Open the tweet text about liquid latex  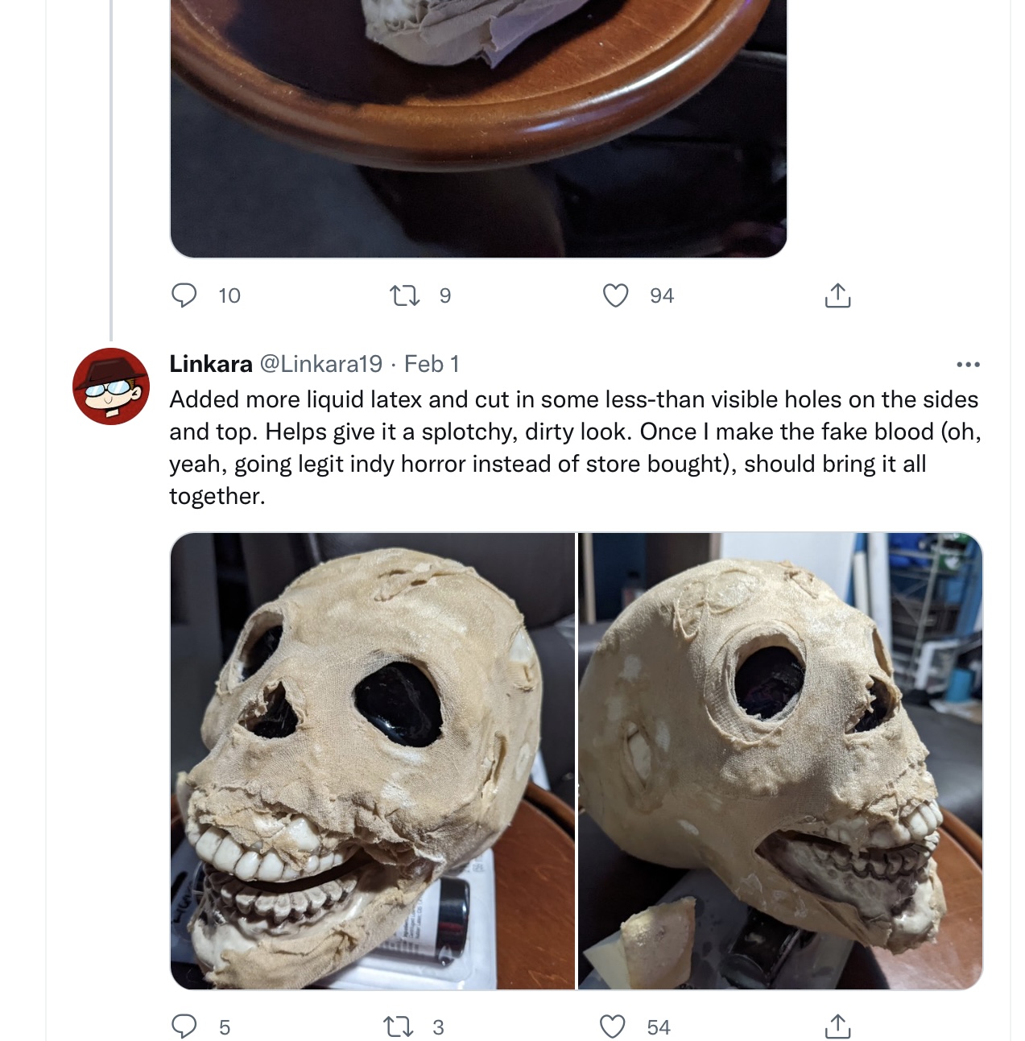575,448
